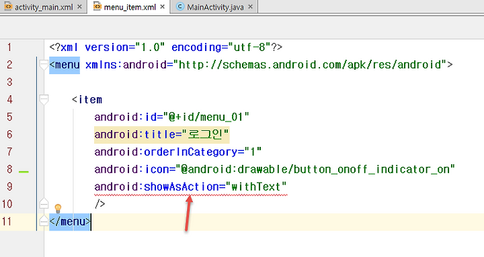This screenshot has width=484, height=257.
Task: Click the fold end marker on line 10
Action: tap(44, 203)
